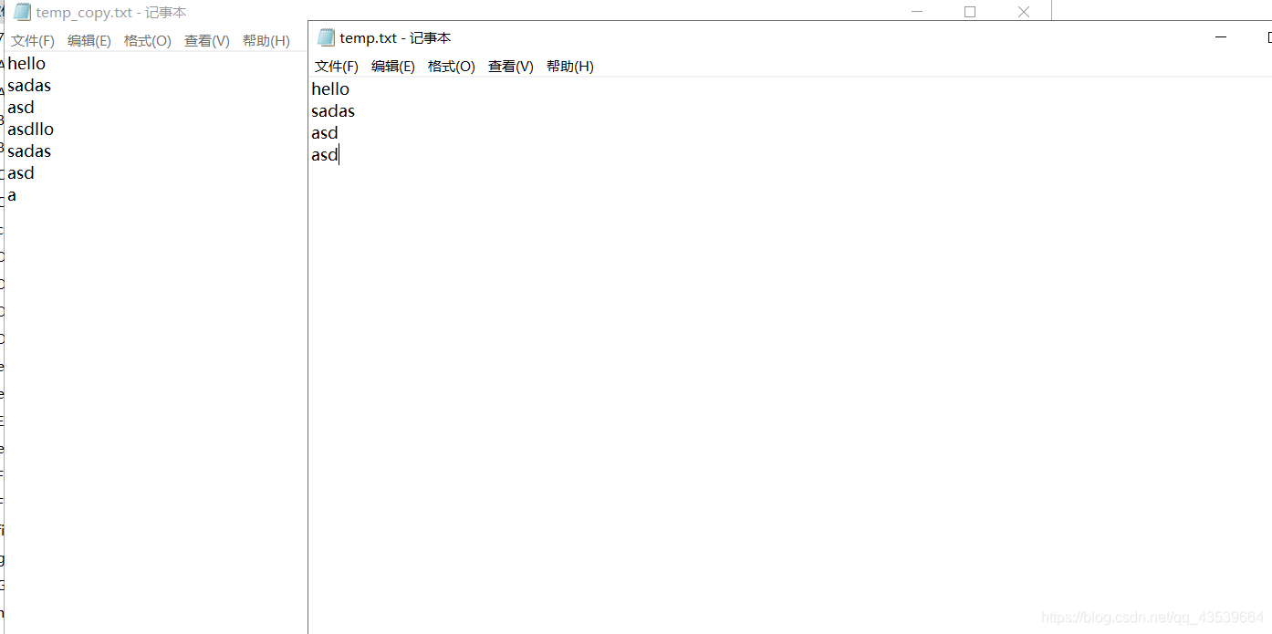
Task: Close the temp_copy.txt Notepad window
Action: 1024,12
